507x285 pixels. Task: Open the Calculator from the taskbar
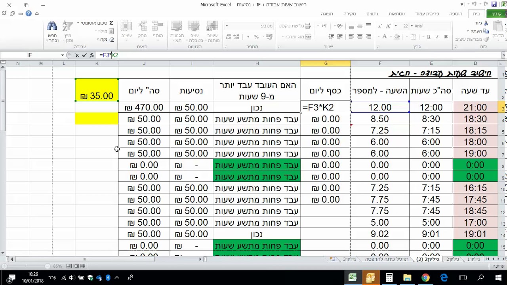[x=389, y=278]
